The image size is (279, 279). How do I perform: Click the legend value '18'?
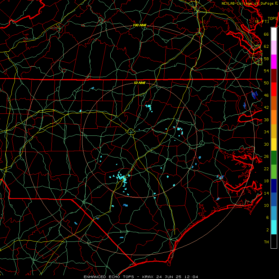(266, 181)
